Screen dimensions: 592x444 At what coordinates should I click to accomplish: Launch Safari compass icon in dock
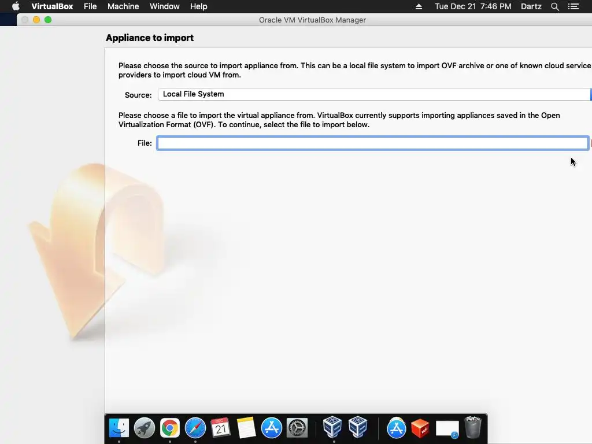pos(195,428)
